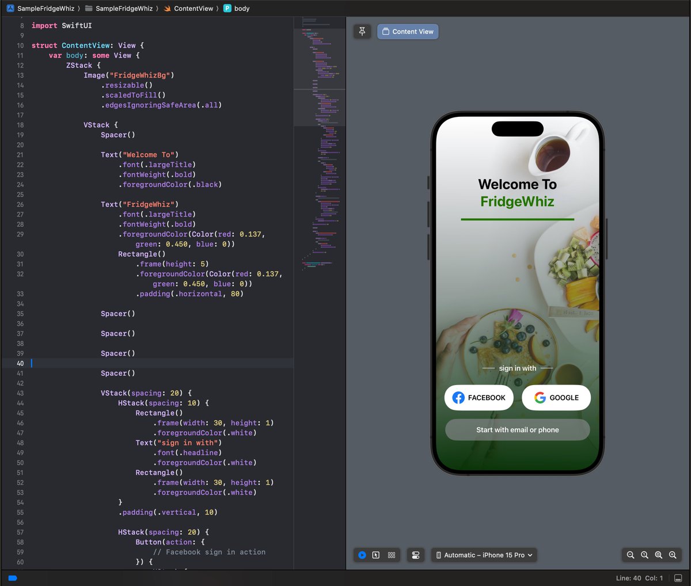Tap Start with email or phone button
This screenshot has width=691, height=586.
click(518, 430)
